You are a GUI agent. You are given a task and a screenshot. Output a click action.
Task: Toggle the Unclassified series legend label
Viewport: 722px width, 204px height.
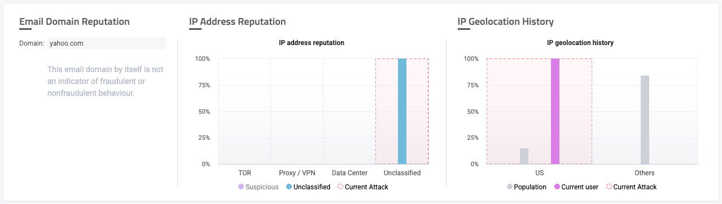312,187
